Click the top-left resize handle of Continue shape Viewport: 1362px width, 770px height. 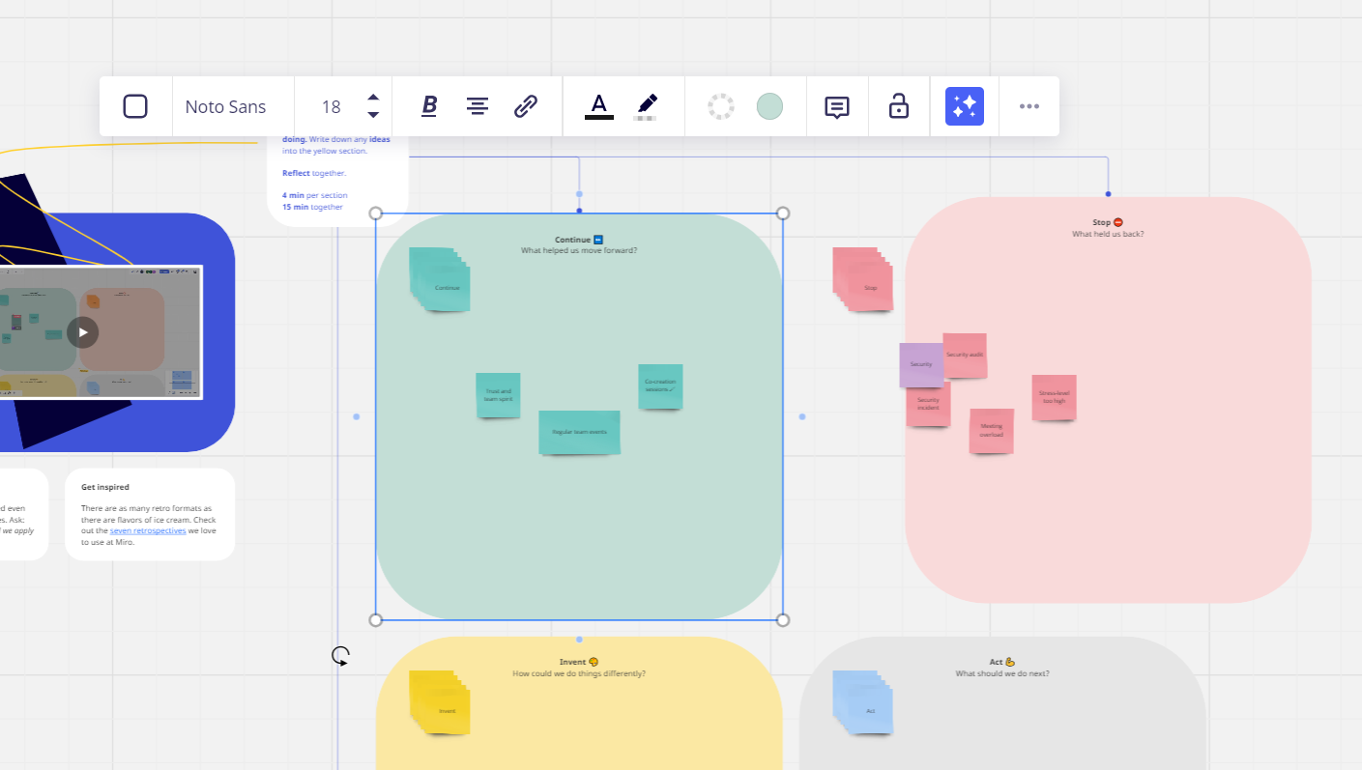376,214
